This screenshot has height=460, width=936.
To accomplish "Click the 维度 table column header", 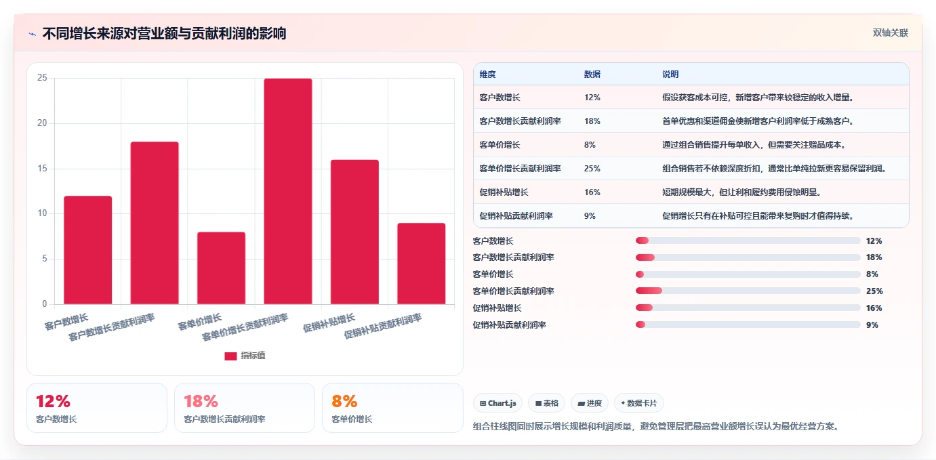I will click(x=487, y=75).
